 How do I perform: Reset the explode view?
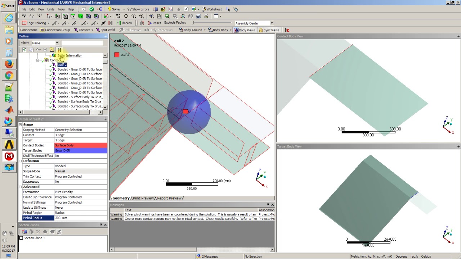coord(154,23)
